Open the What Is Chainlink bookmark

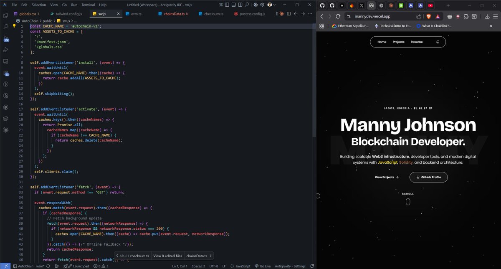click(x=433, y=25)
